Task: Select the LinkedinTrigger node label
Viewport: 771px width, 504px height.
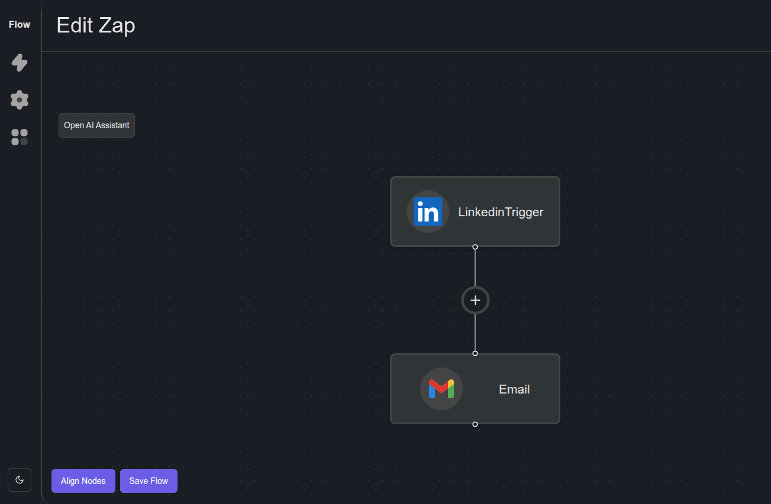Action: coord(501,212)
